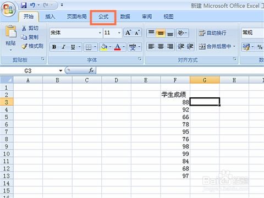The image size is (264, 198).
Task: Apply cell borders icon
Action: click(x=89, y=47)
